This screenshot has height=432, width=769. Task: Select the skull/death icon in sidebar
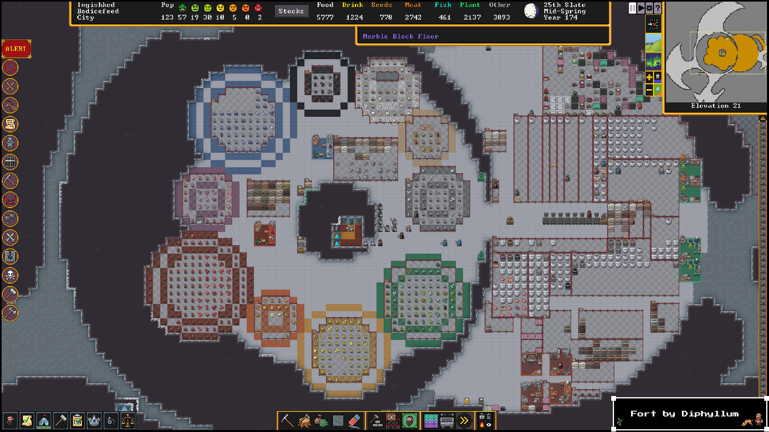10,274
